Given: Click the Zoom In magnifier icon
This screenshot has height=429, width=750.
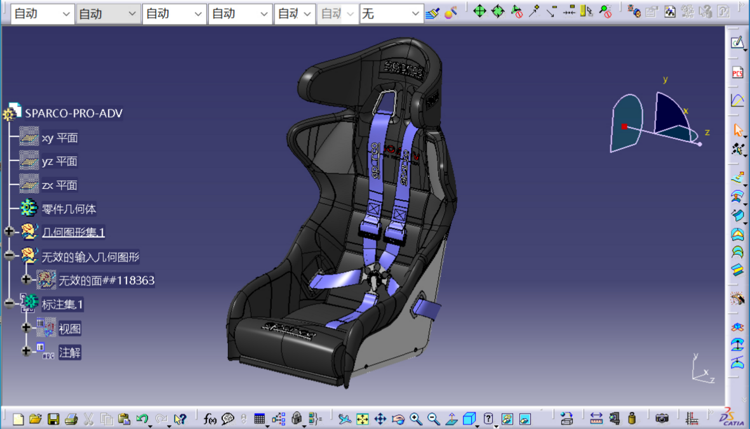Looking at the screenshot, I should [416, 419].
